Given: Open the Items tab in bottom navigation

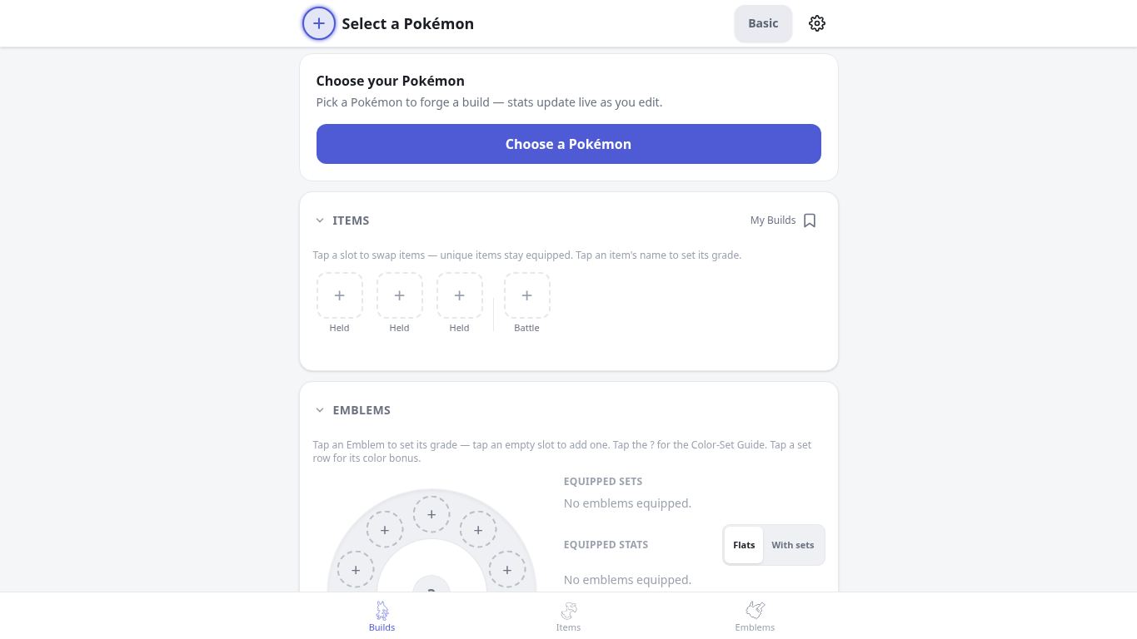Looking at the screenshot, I should pos(568,617).
